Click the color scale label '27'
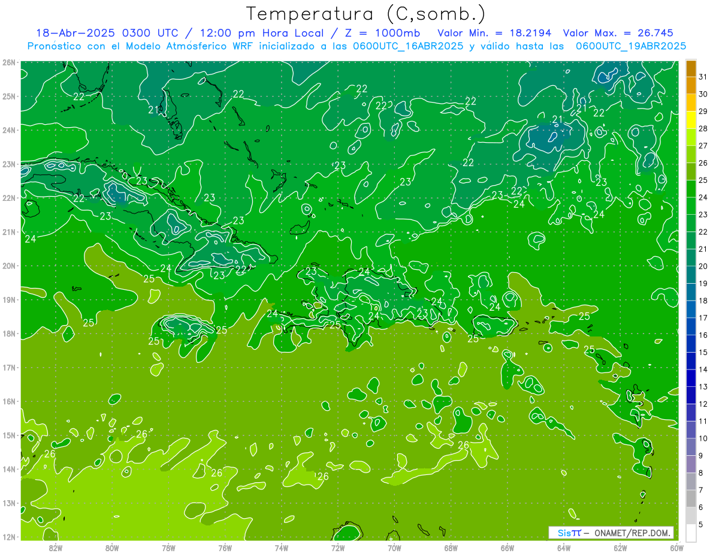The image size is (719, 556). pyautogui.click(x=703, y=146)
